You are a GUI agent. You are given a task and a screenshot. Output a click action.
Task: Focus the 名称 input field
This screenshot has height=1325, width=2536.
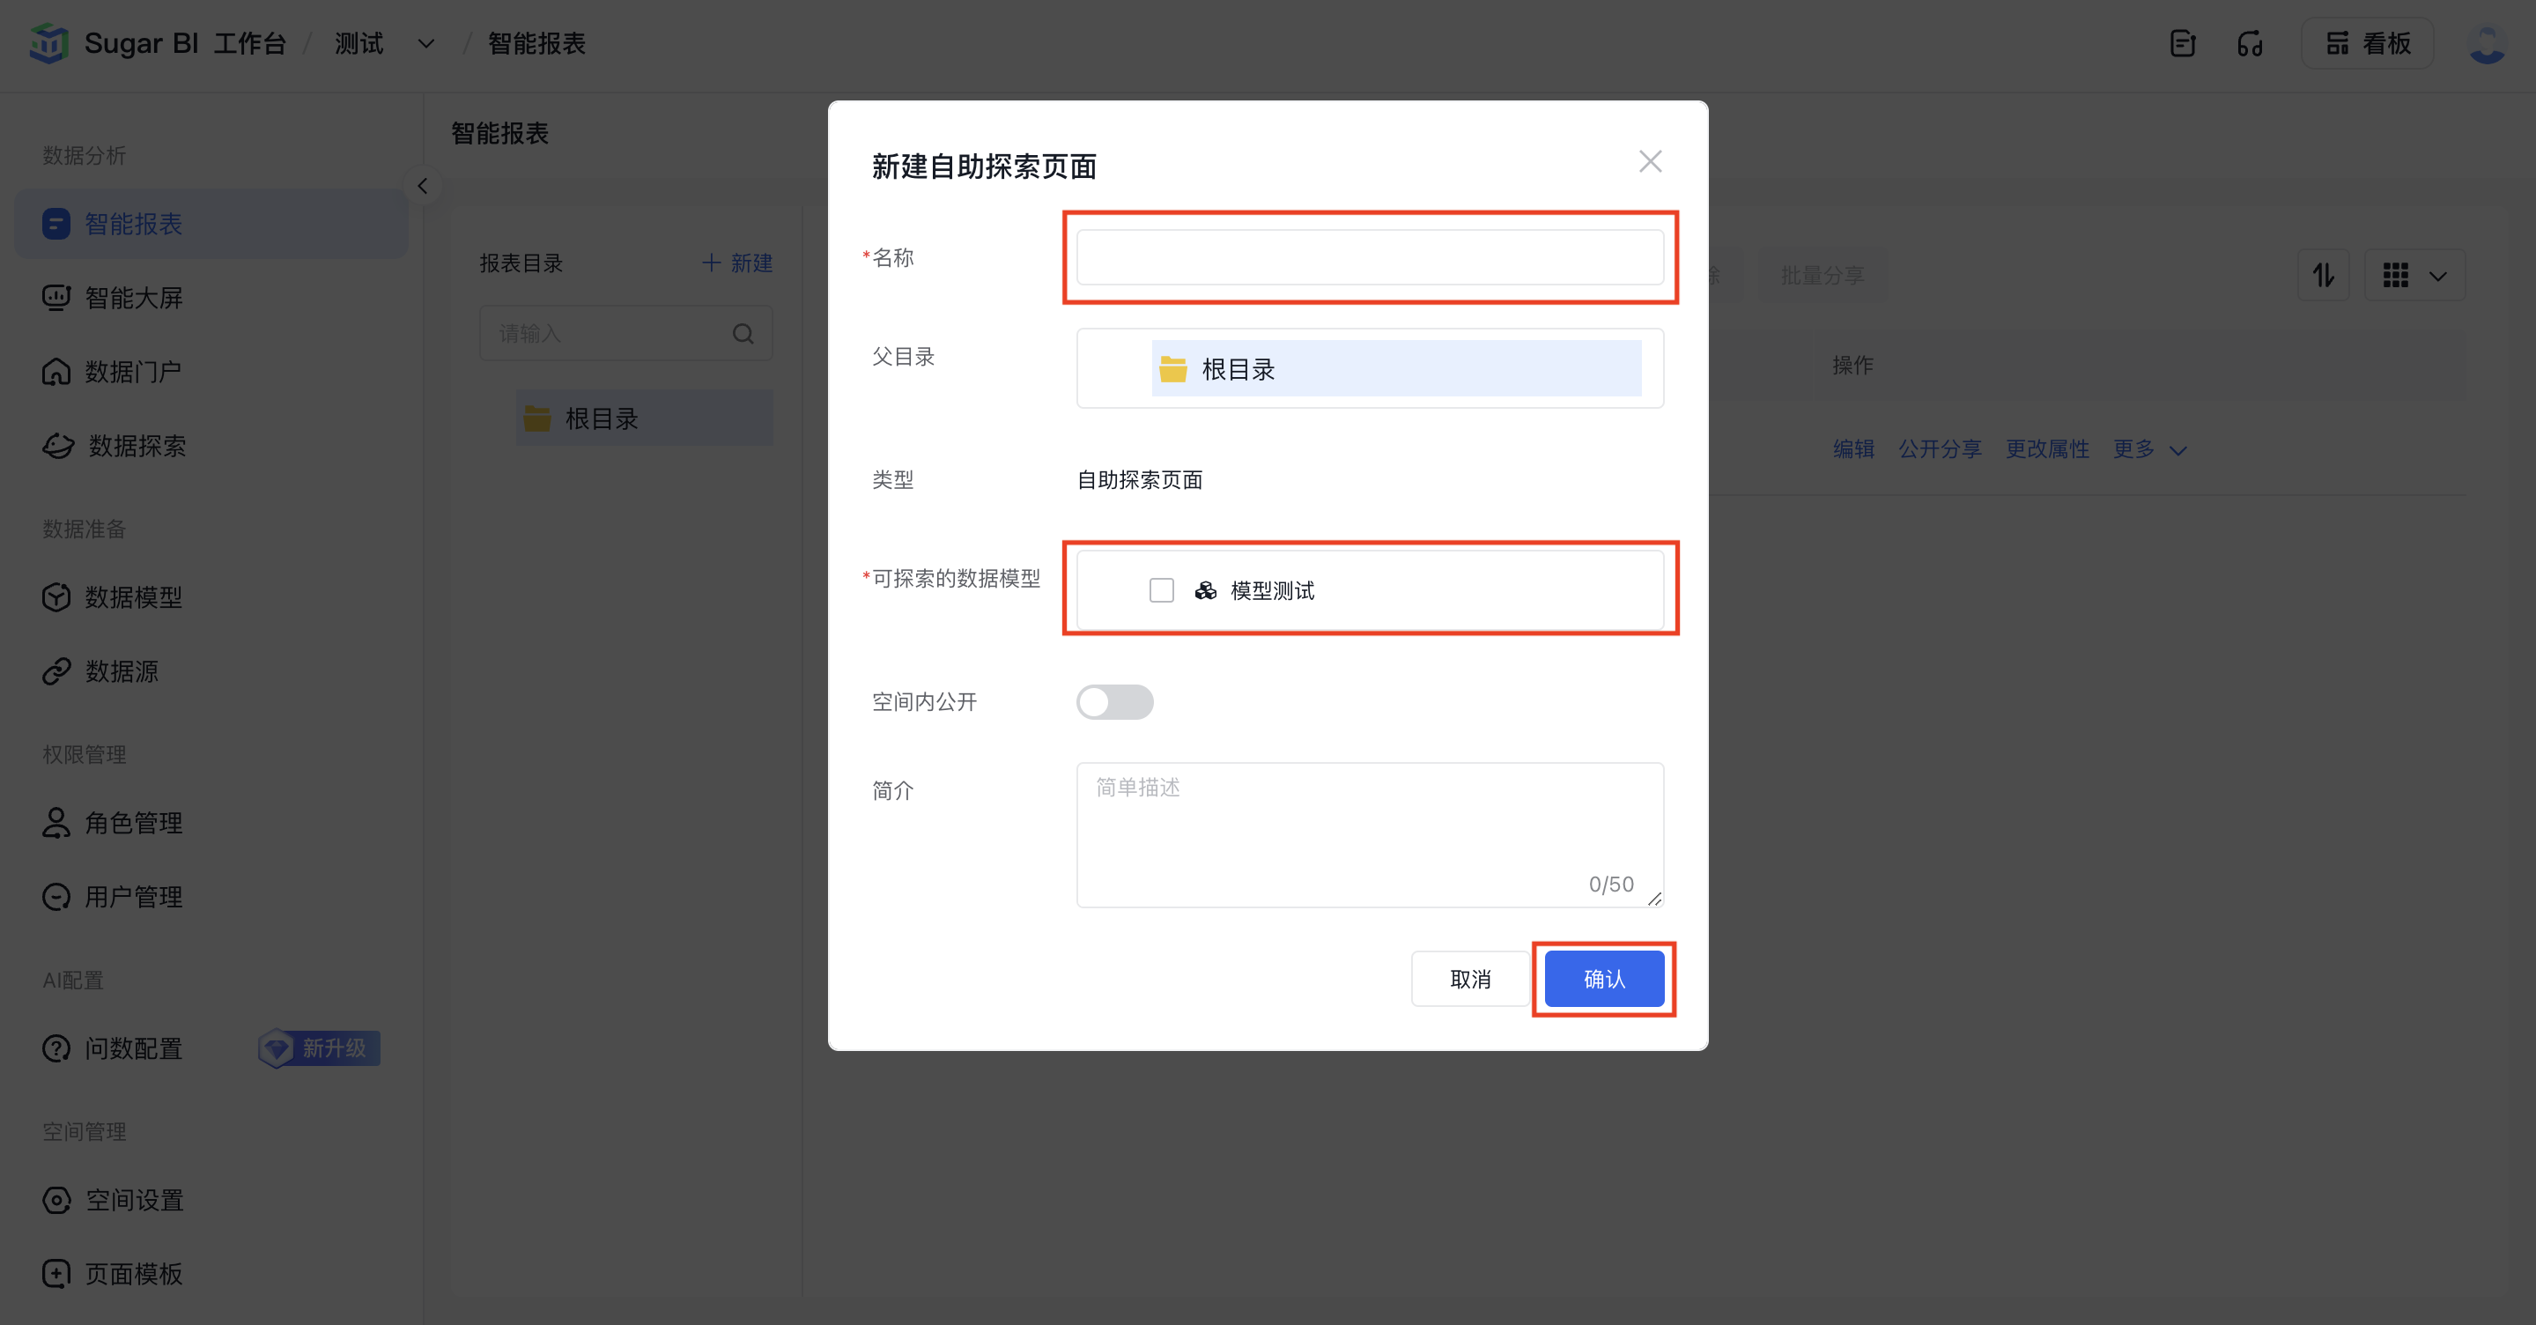(x=1370, y=257)
